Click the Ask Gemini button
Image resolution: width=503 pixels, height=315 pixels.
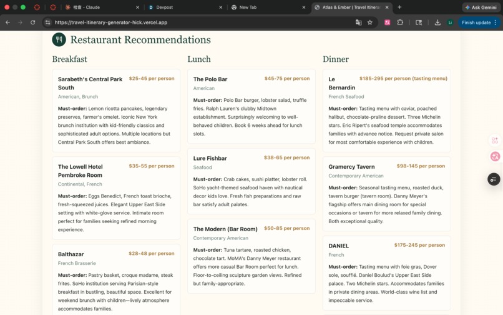coord(481,7)
